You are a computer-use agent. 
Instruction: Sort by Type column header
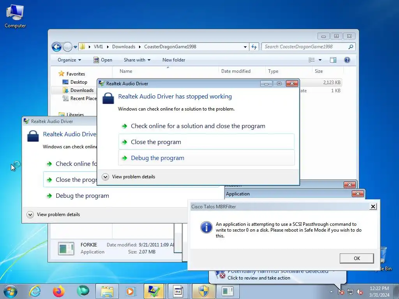tap(289, 71)
